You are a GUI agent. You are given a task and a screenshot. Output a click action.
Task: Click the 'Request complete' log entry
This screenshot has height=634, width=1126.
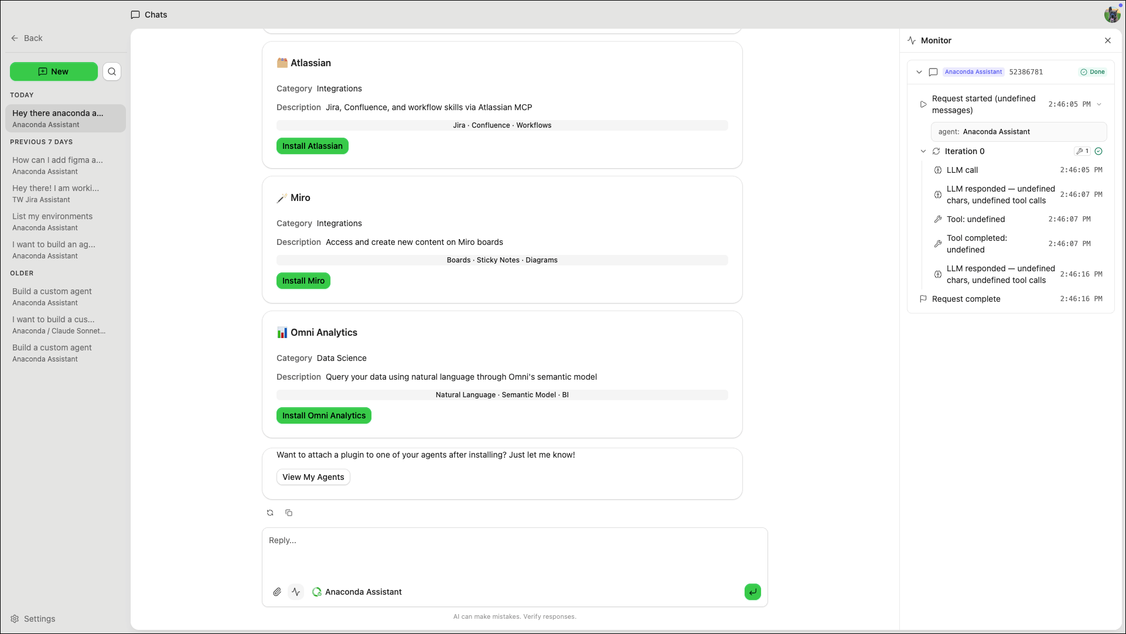(x=1011, y=299)
